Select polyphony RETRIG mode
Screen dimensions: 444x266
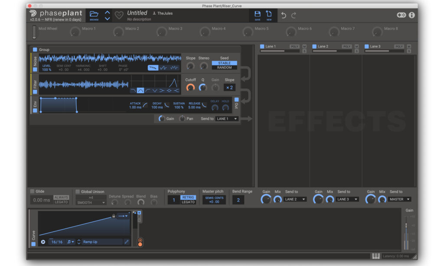188,197
